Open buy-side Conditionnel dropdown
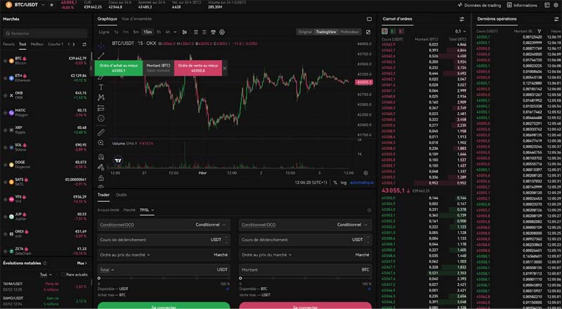Viewport: 562px width, 309px height. 211,225
